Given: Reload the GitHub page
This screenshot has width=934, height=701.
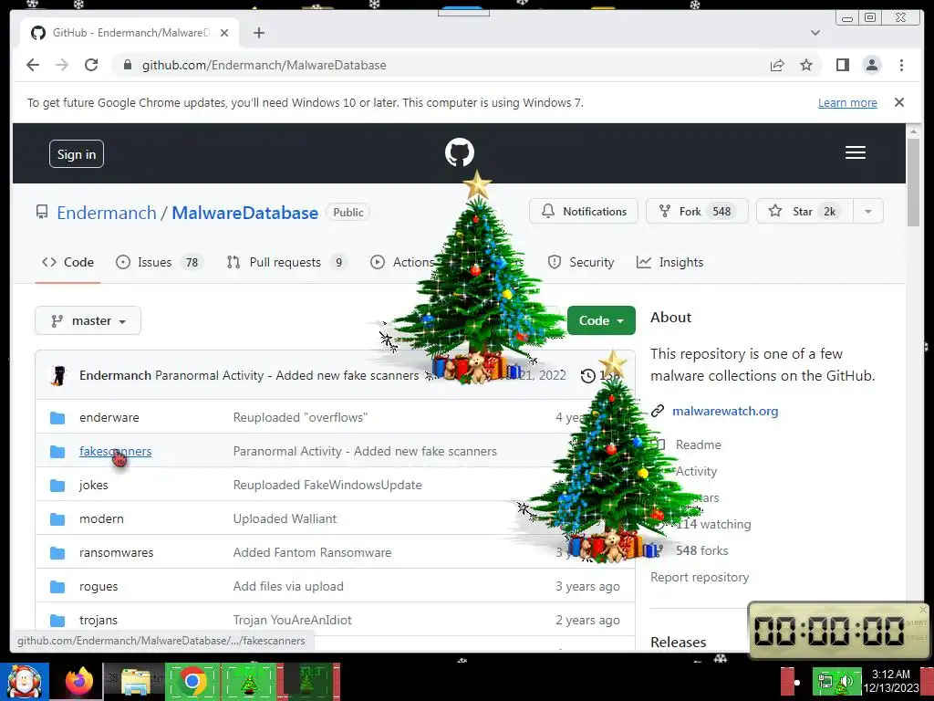Looking at the screenshot, I should 91,65.
